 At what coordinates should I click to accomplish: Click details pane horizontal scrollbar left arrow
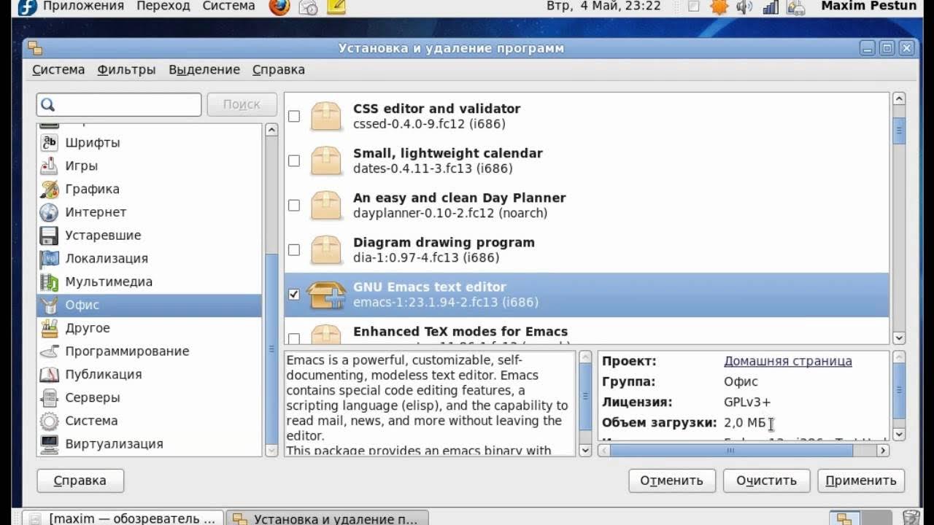(x=604, y=451)
